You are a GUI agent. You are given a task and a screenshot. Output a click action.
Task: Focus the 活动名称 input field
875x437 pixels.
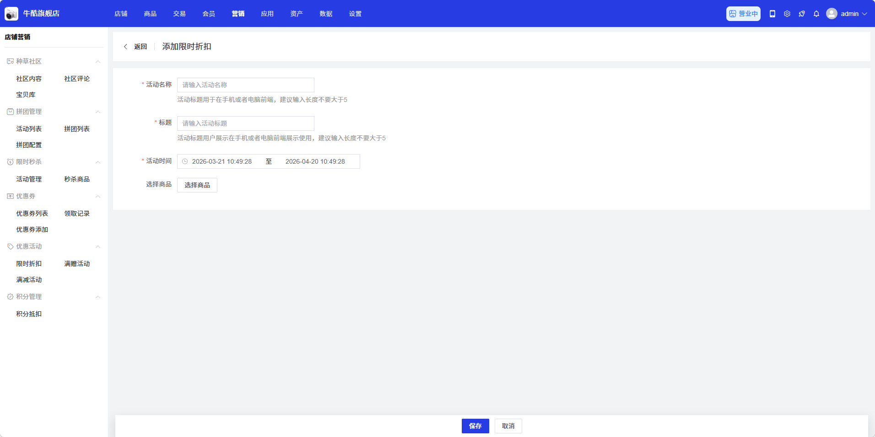[245, 85]
